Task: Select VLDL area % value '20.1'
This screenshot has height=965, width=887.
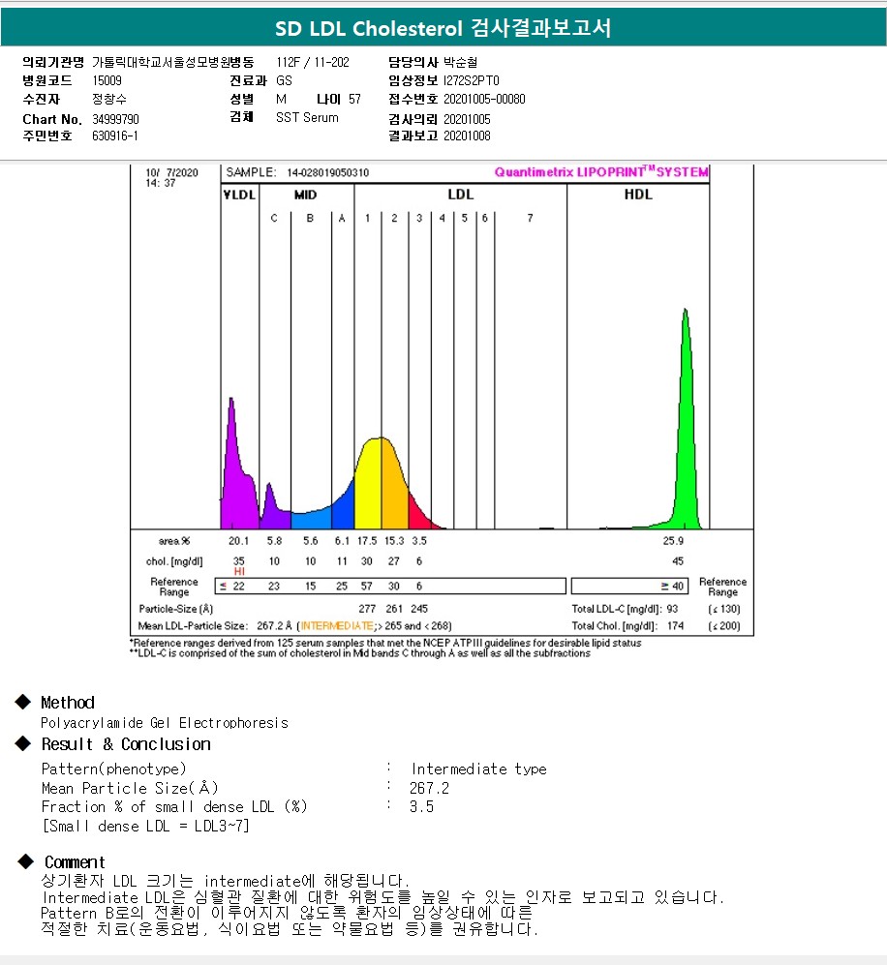Action: point(239,541)
